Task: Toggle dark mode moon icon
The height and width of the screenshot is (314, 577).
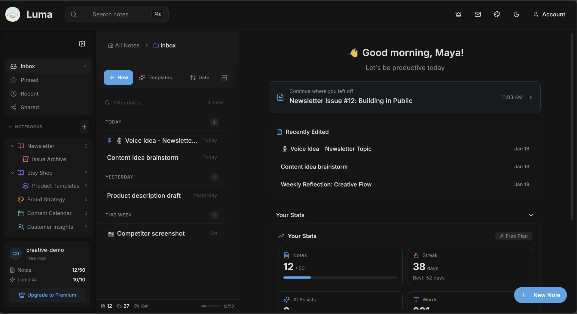Action: click(x=517, y=14)
